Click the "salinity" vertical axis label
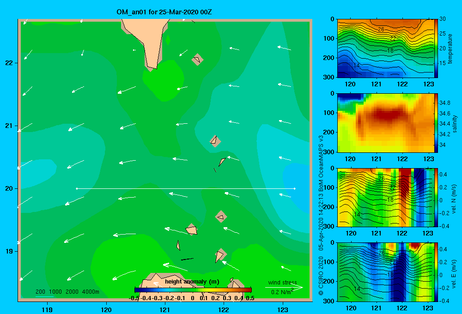The width and height of the screenshot is (462, 314). pyautogui.click(x=455, y=124)
